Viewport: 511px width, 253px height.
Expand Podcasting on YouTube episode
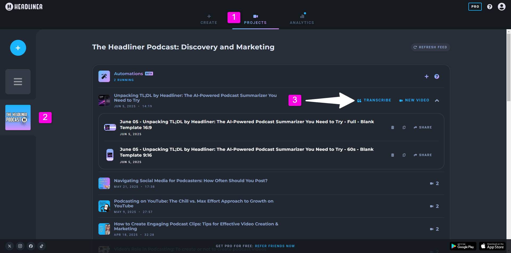click(193, 203)
